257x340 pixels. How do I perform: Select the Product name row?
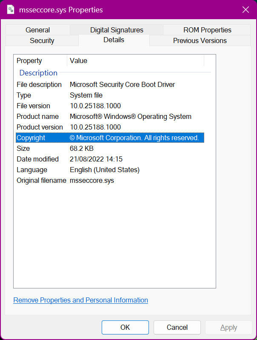(x=110, y=116)
